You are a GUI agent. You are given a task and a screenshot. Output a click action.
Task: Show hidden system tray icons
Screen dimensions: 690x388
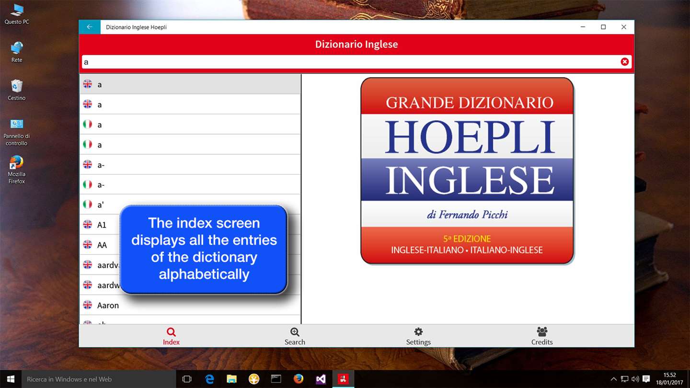pyautogui.click(x=615, y=379)
